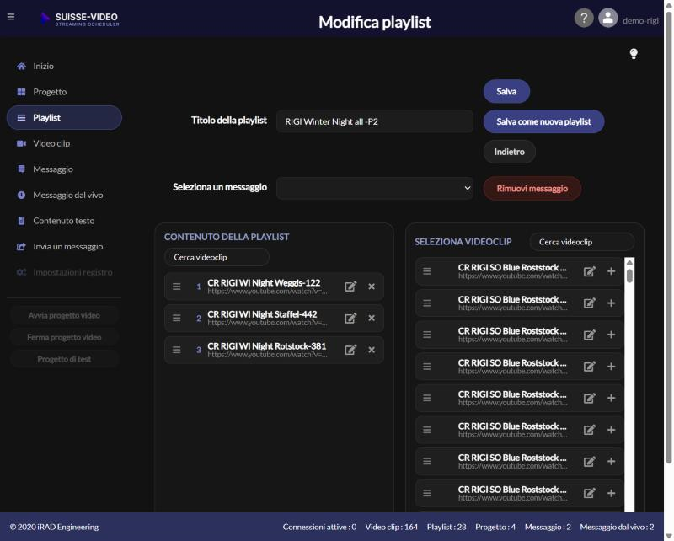674x541 pixels.
Task: Open the help question mark icon
Action: click(584, 18)
